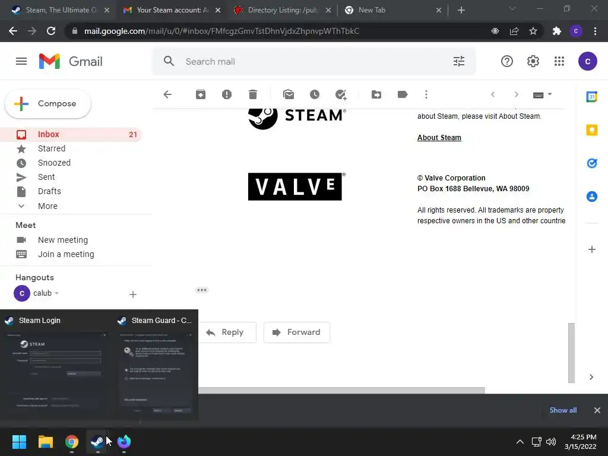The image size is (608, 456).
Task: Open calub Hangouts status dropdown
Action: (56, 293)
